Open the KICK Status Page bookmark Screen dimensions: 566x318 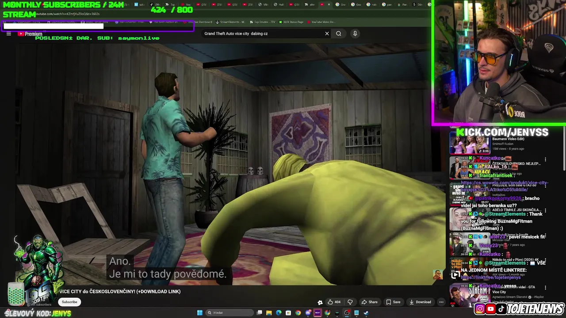coord(291,22)
